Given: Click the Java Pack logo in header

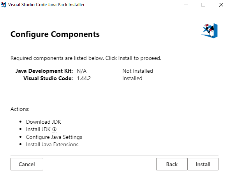Looking at the screenshot, I should pyautogui.click(x=210, y=31).
